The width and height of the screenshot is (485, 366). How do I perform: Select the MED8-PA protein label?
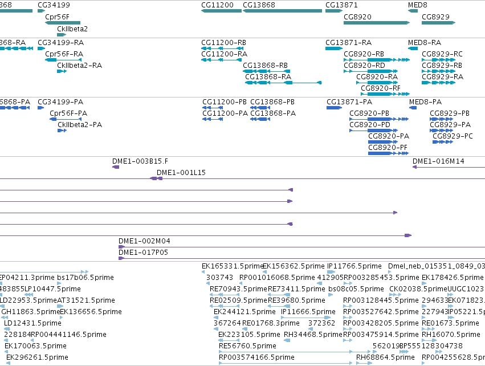point(426,102)
